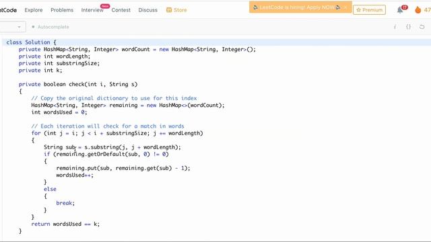
Task: Click the 'else' keyword line
Action: coord(50,189)
